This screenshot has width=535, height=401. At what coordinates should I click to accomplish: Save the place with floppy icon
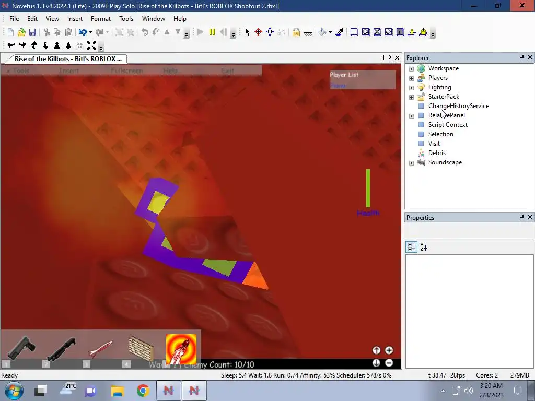[x=32, y=32]
